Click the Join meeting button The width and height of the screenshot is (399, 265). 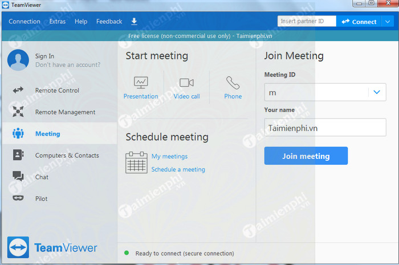(x=306, y=156)
